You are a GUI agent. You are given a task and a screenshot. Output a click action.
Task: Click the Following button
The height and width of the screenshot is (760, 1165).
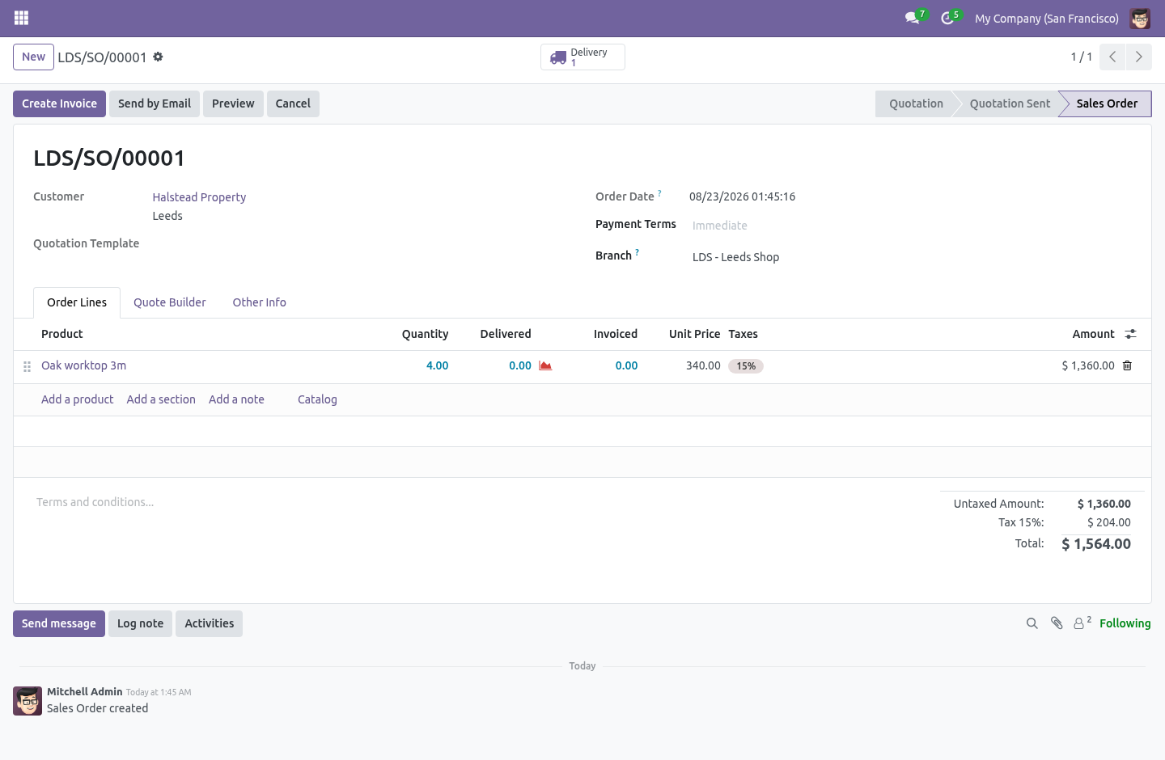coord(1125,623)
